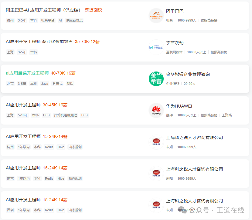Click the 科锐 logo in the 深圳 job row
Image resolution: width=252 pixels, height=220 pixels.
pos(156,205)
